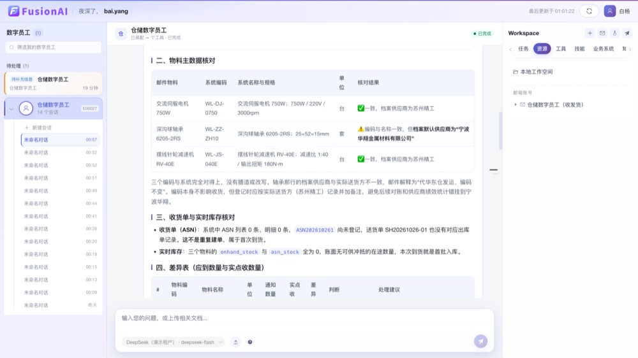
Task: Click table cell WL-JS-040E
Action: coord(216,159)
